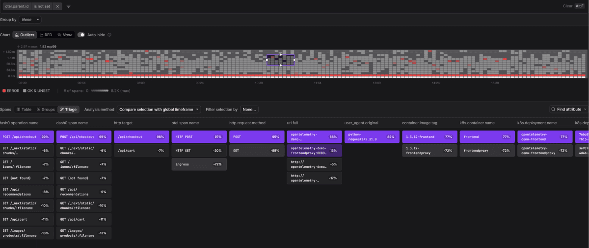Select 1.3.12-frontend image tag value
The height and width of the screenshot is (248, 589).
(x=429, y=137)
